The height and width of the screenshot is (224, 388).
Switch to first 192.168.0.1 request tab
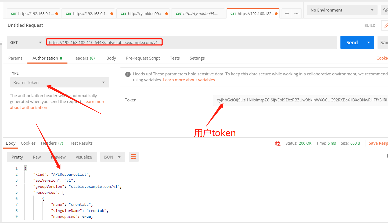tap(34, 13)
